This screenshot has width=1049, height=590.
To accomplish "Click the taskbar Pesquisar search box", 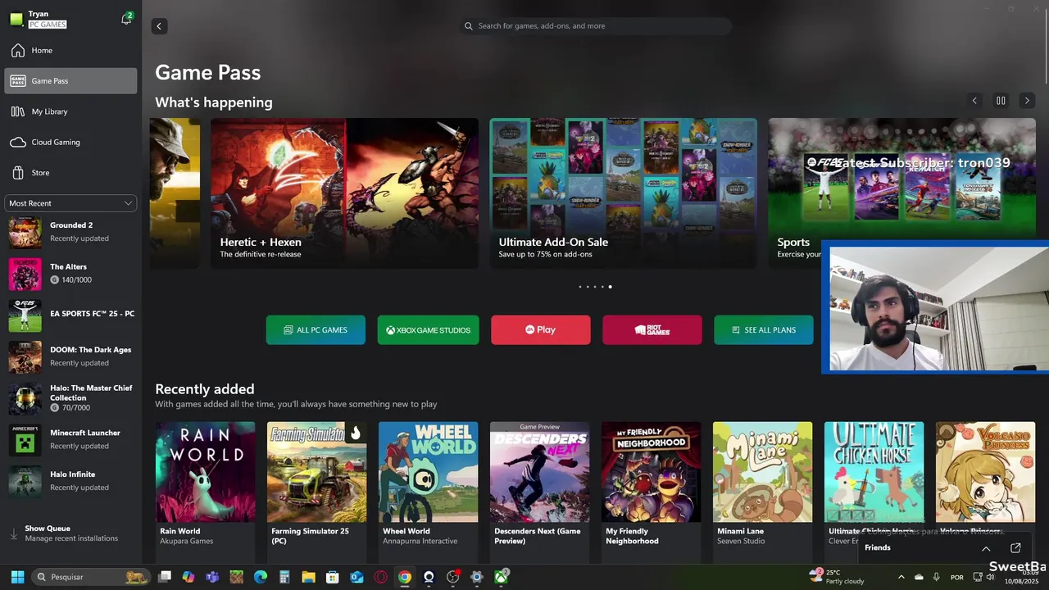I will [92, 577].
